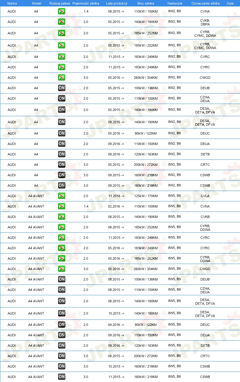The height and width of the screenshot is (382, 240).
Task: Click the ON diesel icon in the A4 CRTC row
Action: pos(62,165)
